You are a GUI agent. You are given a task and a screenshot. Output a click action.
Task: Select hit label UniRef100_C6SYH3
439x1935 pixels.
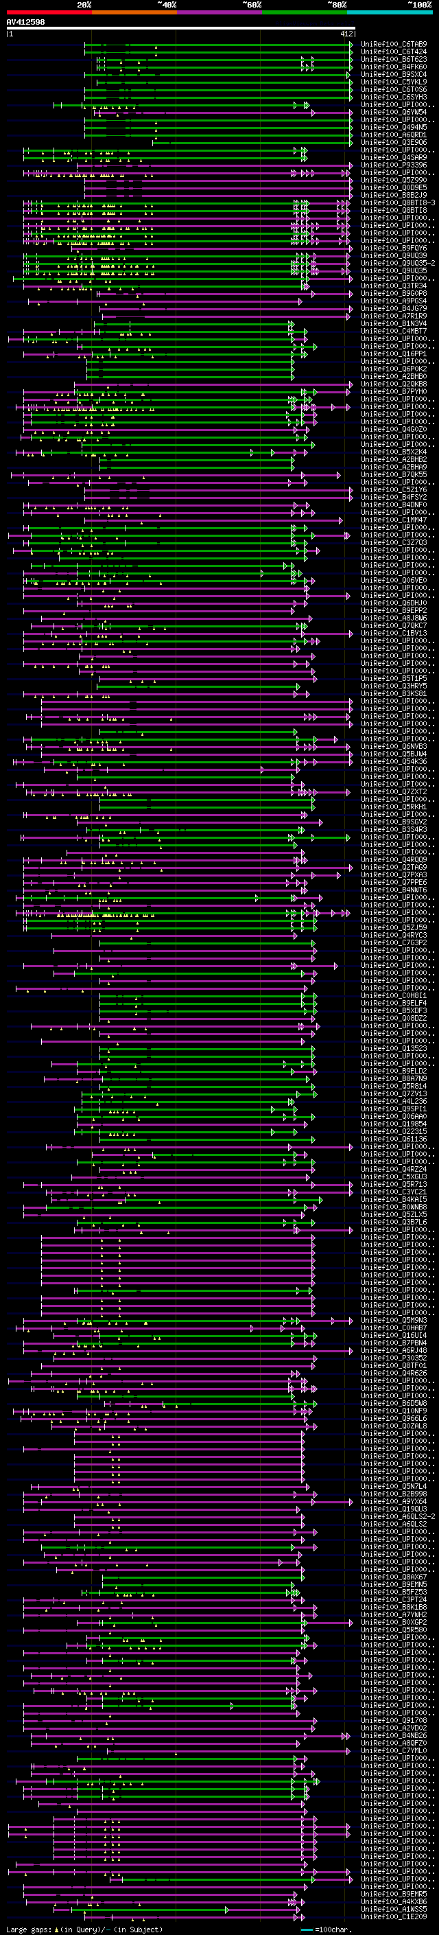click(394, 97)
